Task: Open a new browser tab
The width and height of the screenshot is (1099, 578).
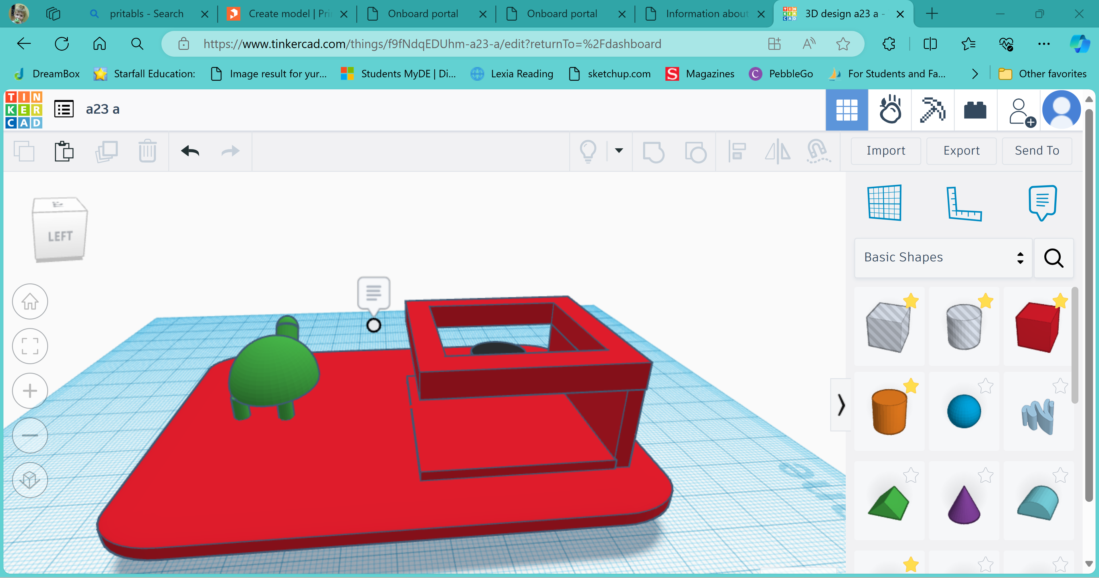Action: (x=932, y=14)
